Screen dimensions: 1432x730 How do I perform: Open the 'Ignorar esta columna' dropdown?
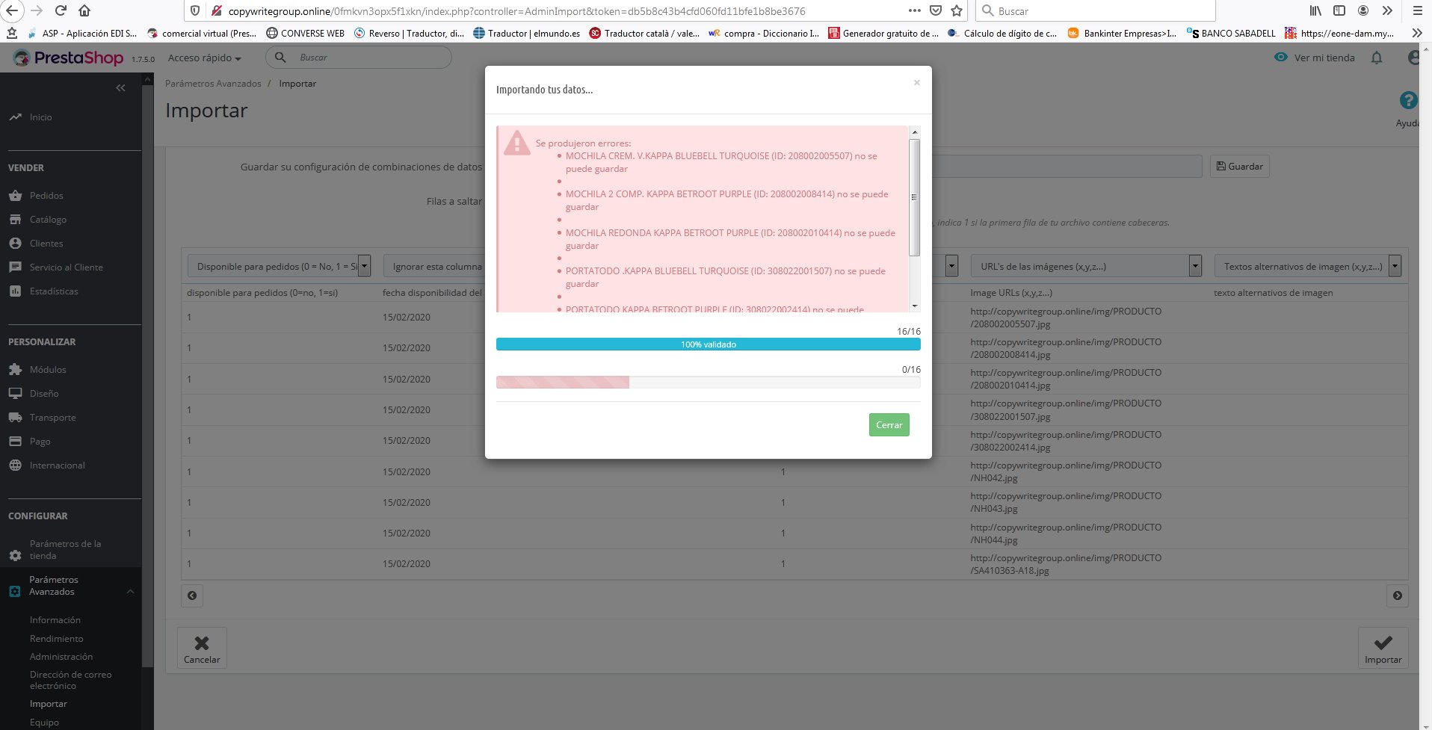[434, 266]
